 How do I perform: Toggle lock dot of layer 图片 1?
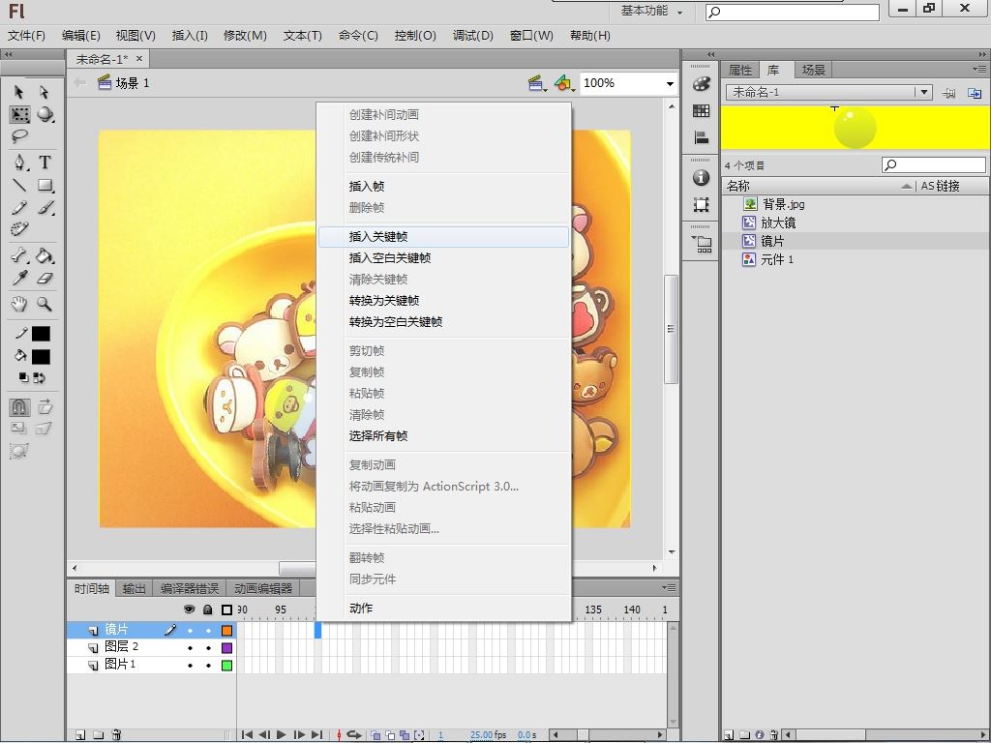tap(208, 666)
